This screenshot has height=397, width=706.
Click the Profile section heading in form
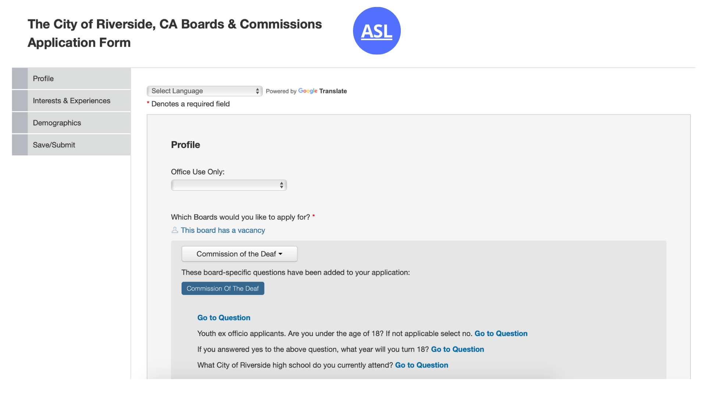[185, 145]
